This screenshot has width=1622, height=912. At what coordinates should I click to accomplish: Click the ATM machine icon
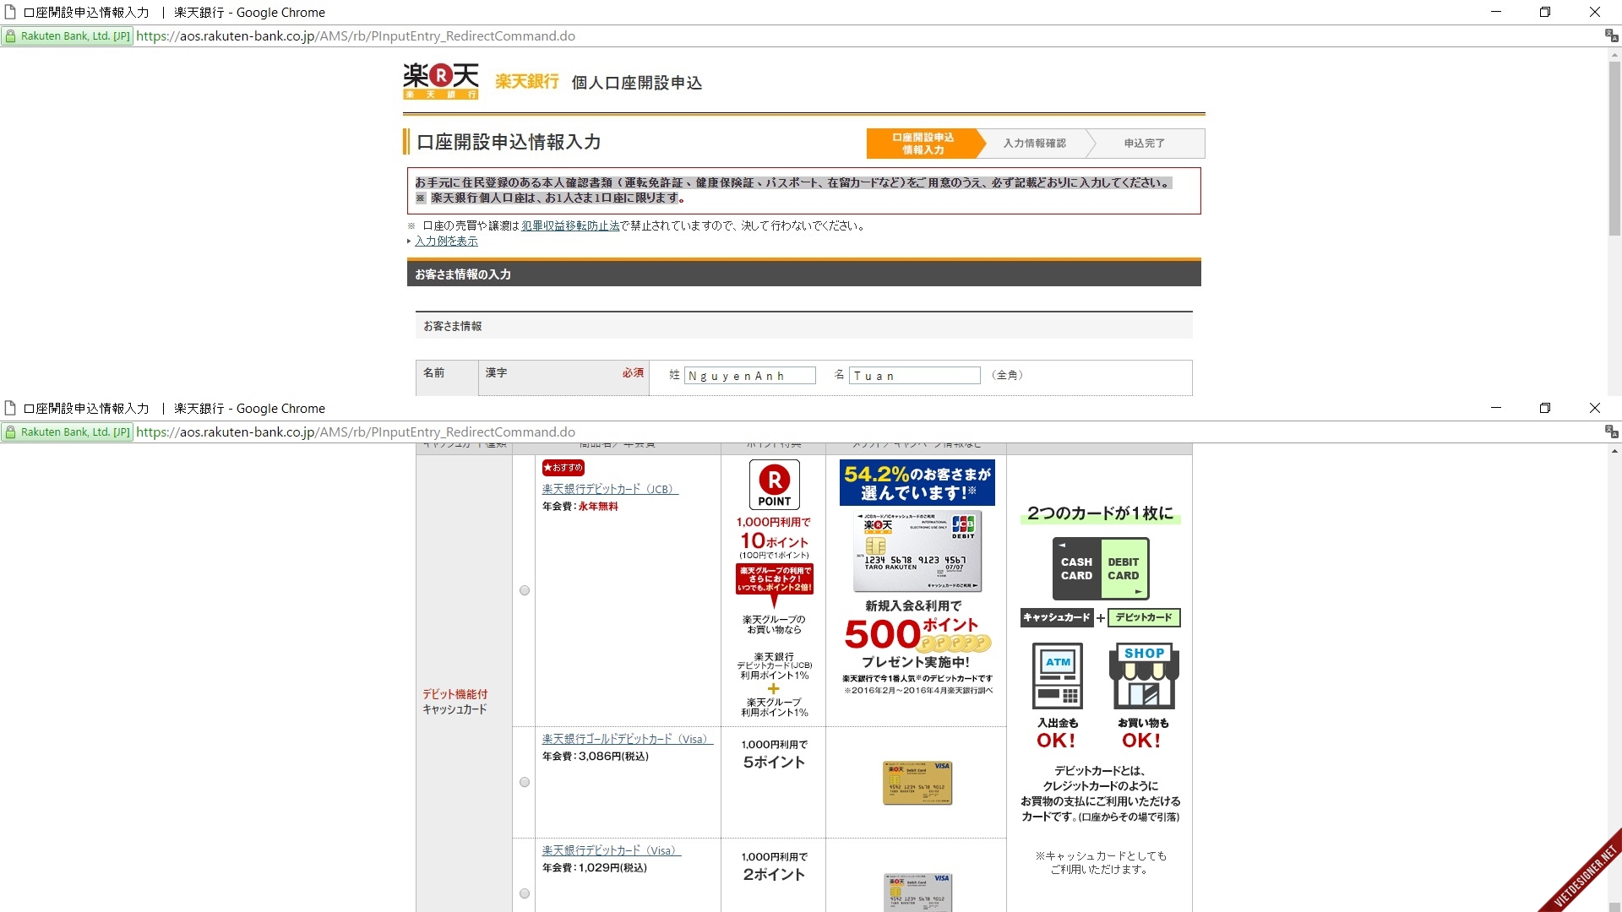tap(1058, 676)
